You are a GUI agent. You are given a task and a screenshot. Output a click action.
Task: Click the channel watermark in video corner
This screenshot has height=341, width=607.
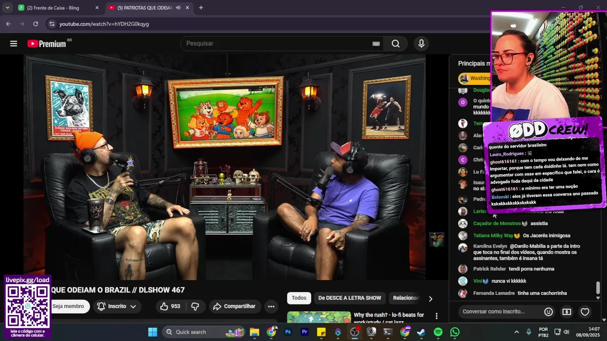[x=437, y=240]
